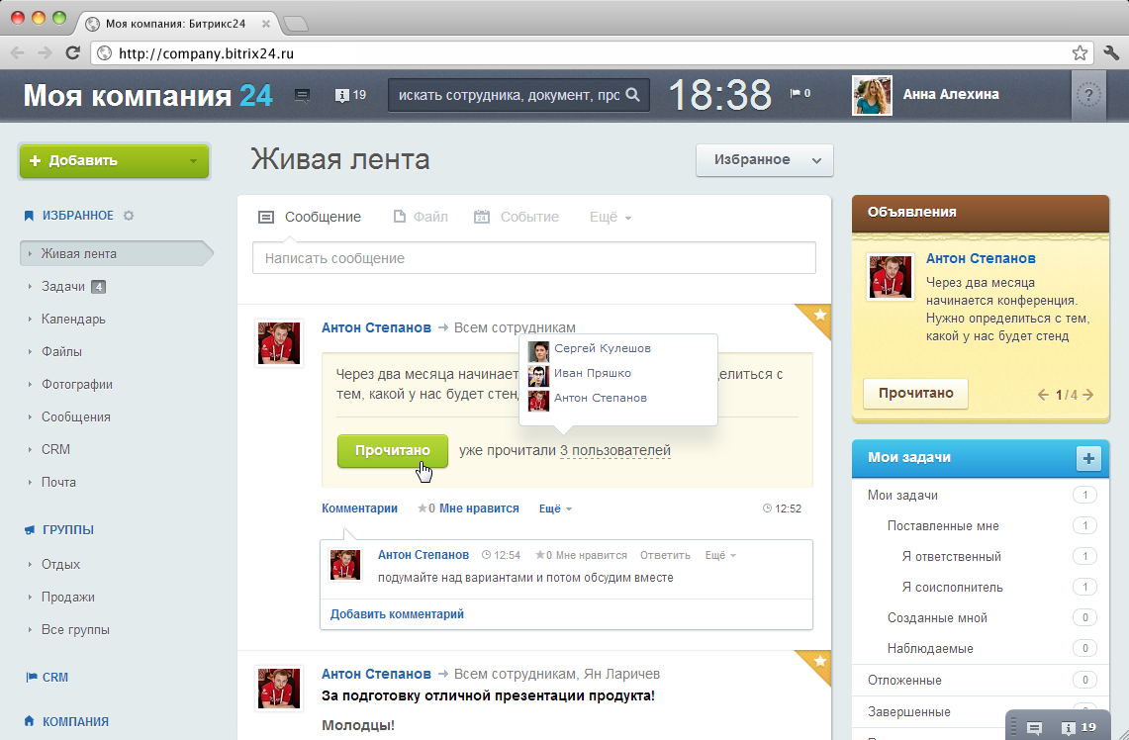
Task: Open CRM item under Избранное
Action: [x=55, y=449]
